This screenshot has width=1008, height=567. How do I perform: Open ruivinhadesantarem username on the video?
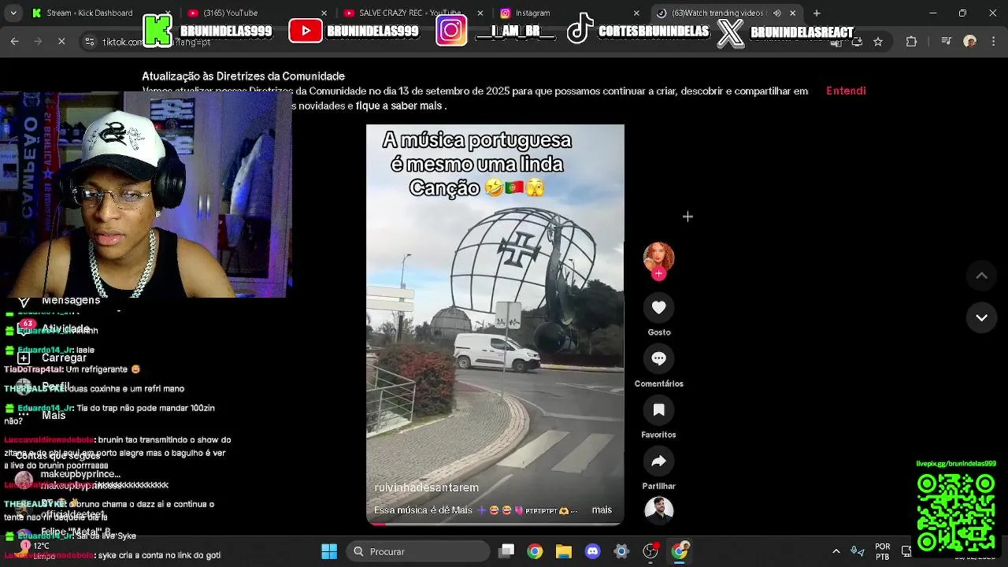pyautogui.click(x=426, y=487)
